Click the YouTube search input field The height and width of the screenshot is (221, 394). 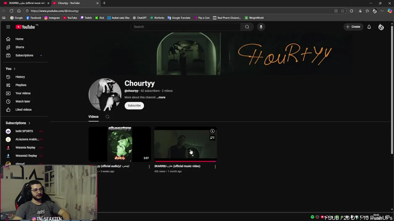pos(186,27)
